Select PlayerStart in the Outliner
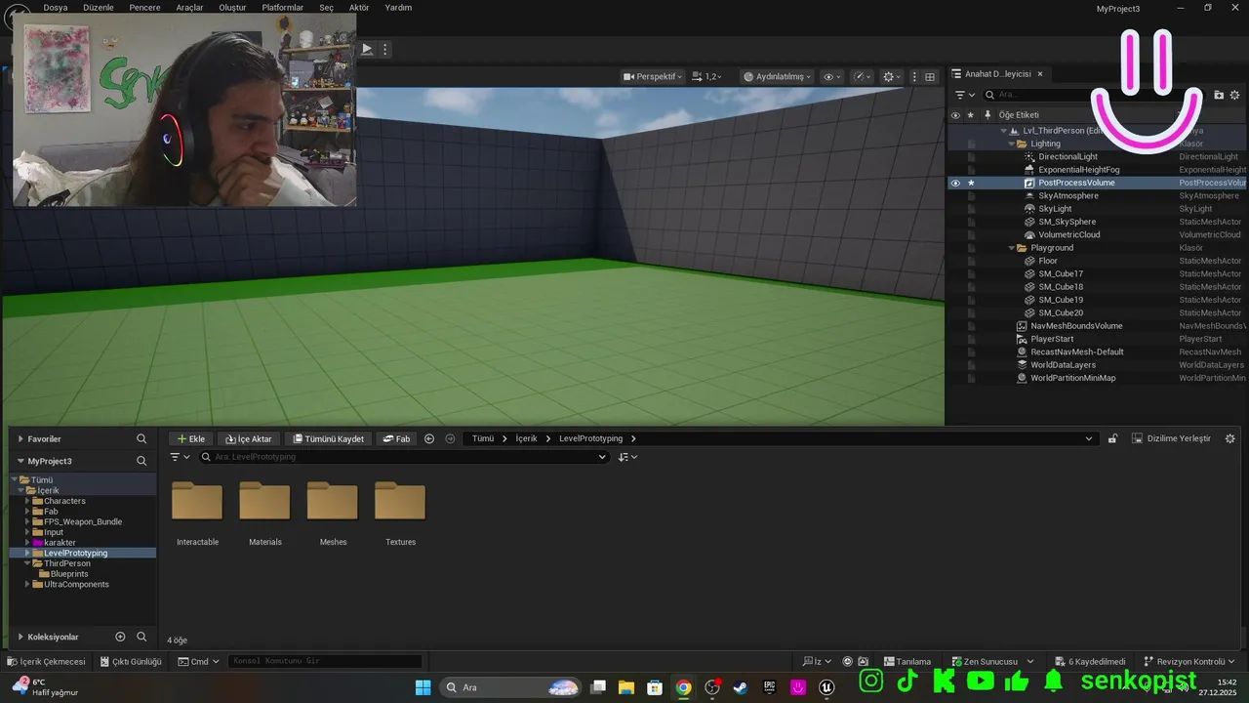The width and height of the screenshot is (1249, 703). [x=1052, y=339]
